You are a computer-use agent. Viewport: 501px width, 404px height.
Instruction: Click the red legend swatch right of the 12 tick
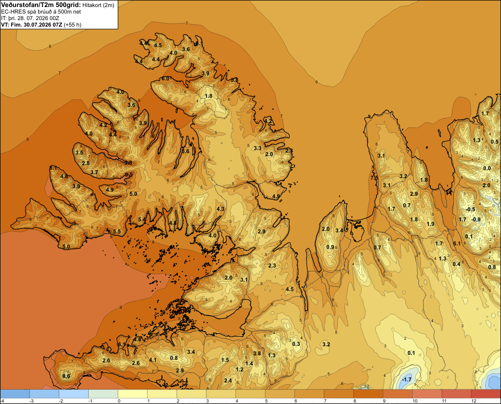click(x=486, y=393)
